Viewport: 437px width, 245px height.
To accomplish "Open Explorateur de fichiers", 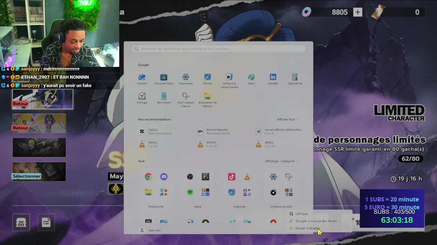I will coord(208,100).
